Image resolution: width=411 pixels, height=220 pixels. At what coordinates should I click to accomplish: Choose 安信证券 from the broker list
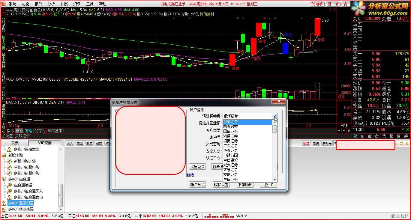point(247,175)
